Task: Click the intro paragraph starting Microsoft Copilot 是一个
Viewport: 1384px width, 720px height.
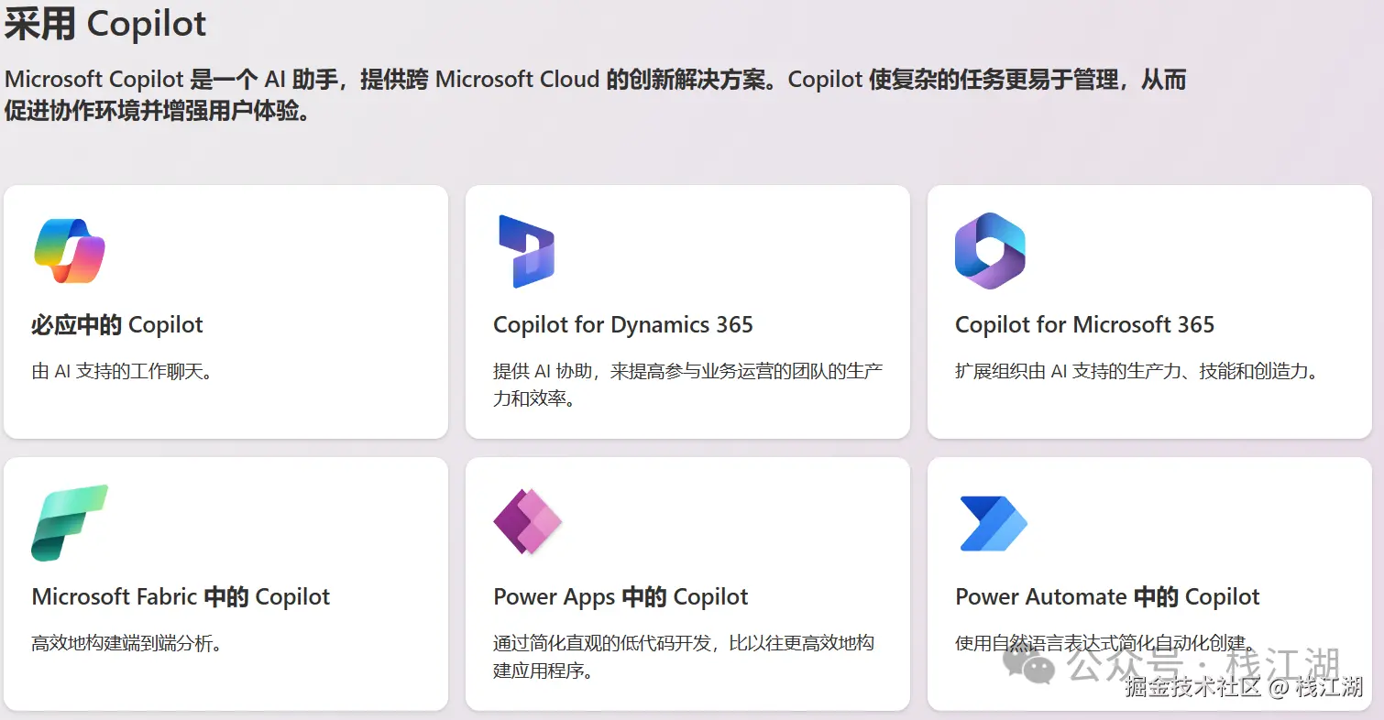Action: pos(596,95)
